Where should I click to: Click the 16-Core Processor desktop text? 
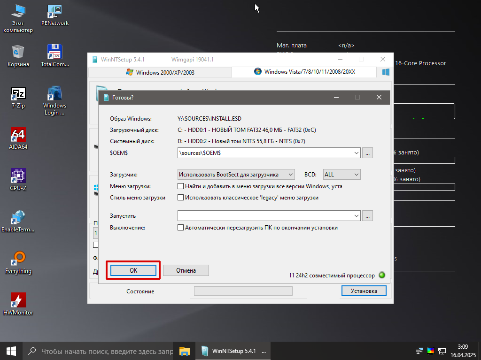(420, 63)
